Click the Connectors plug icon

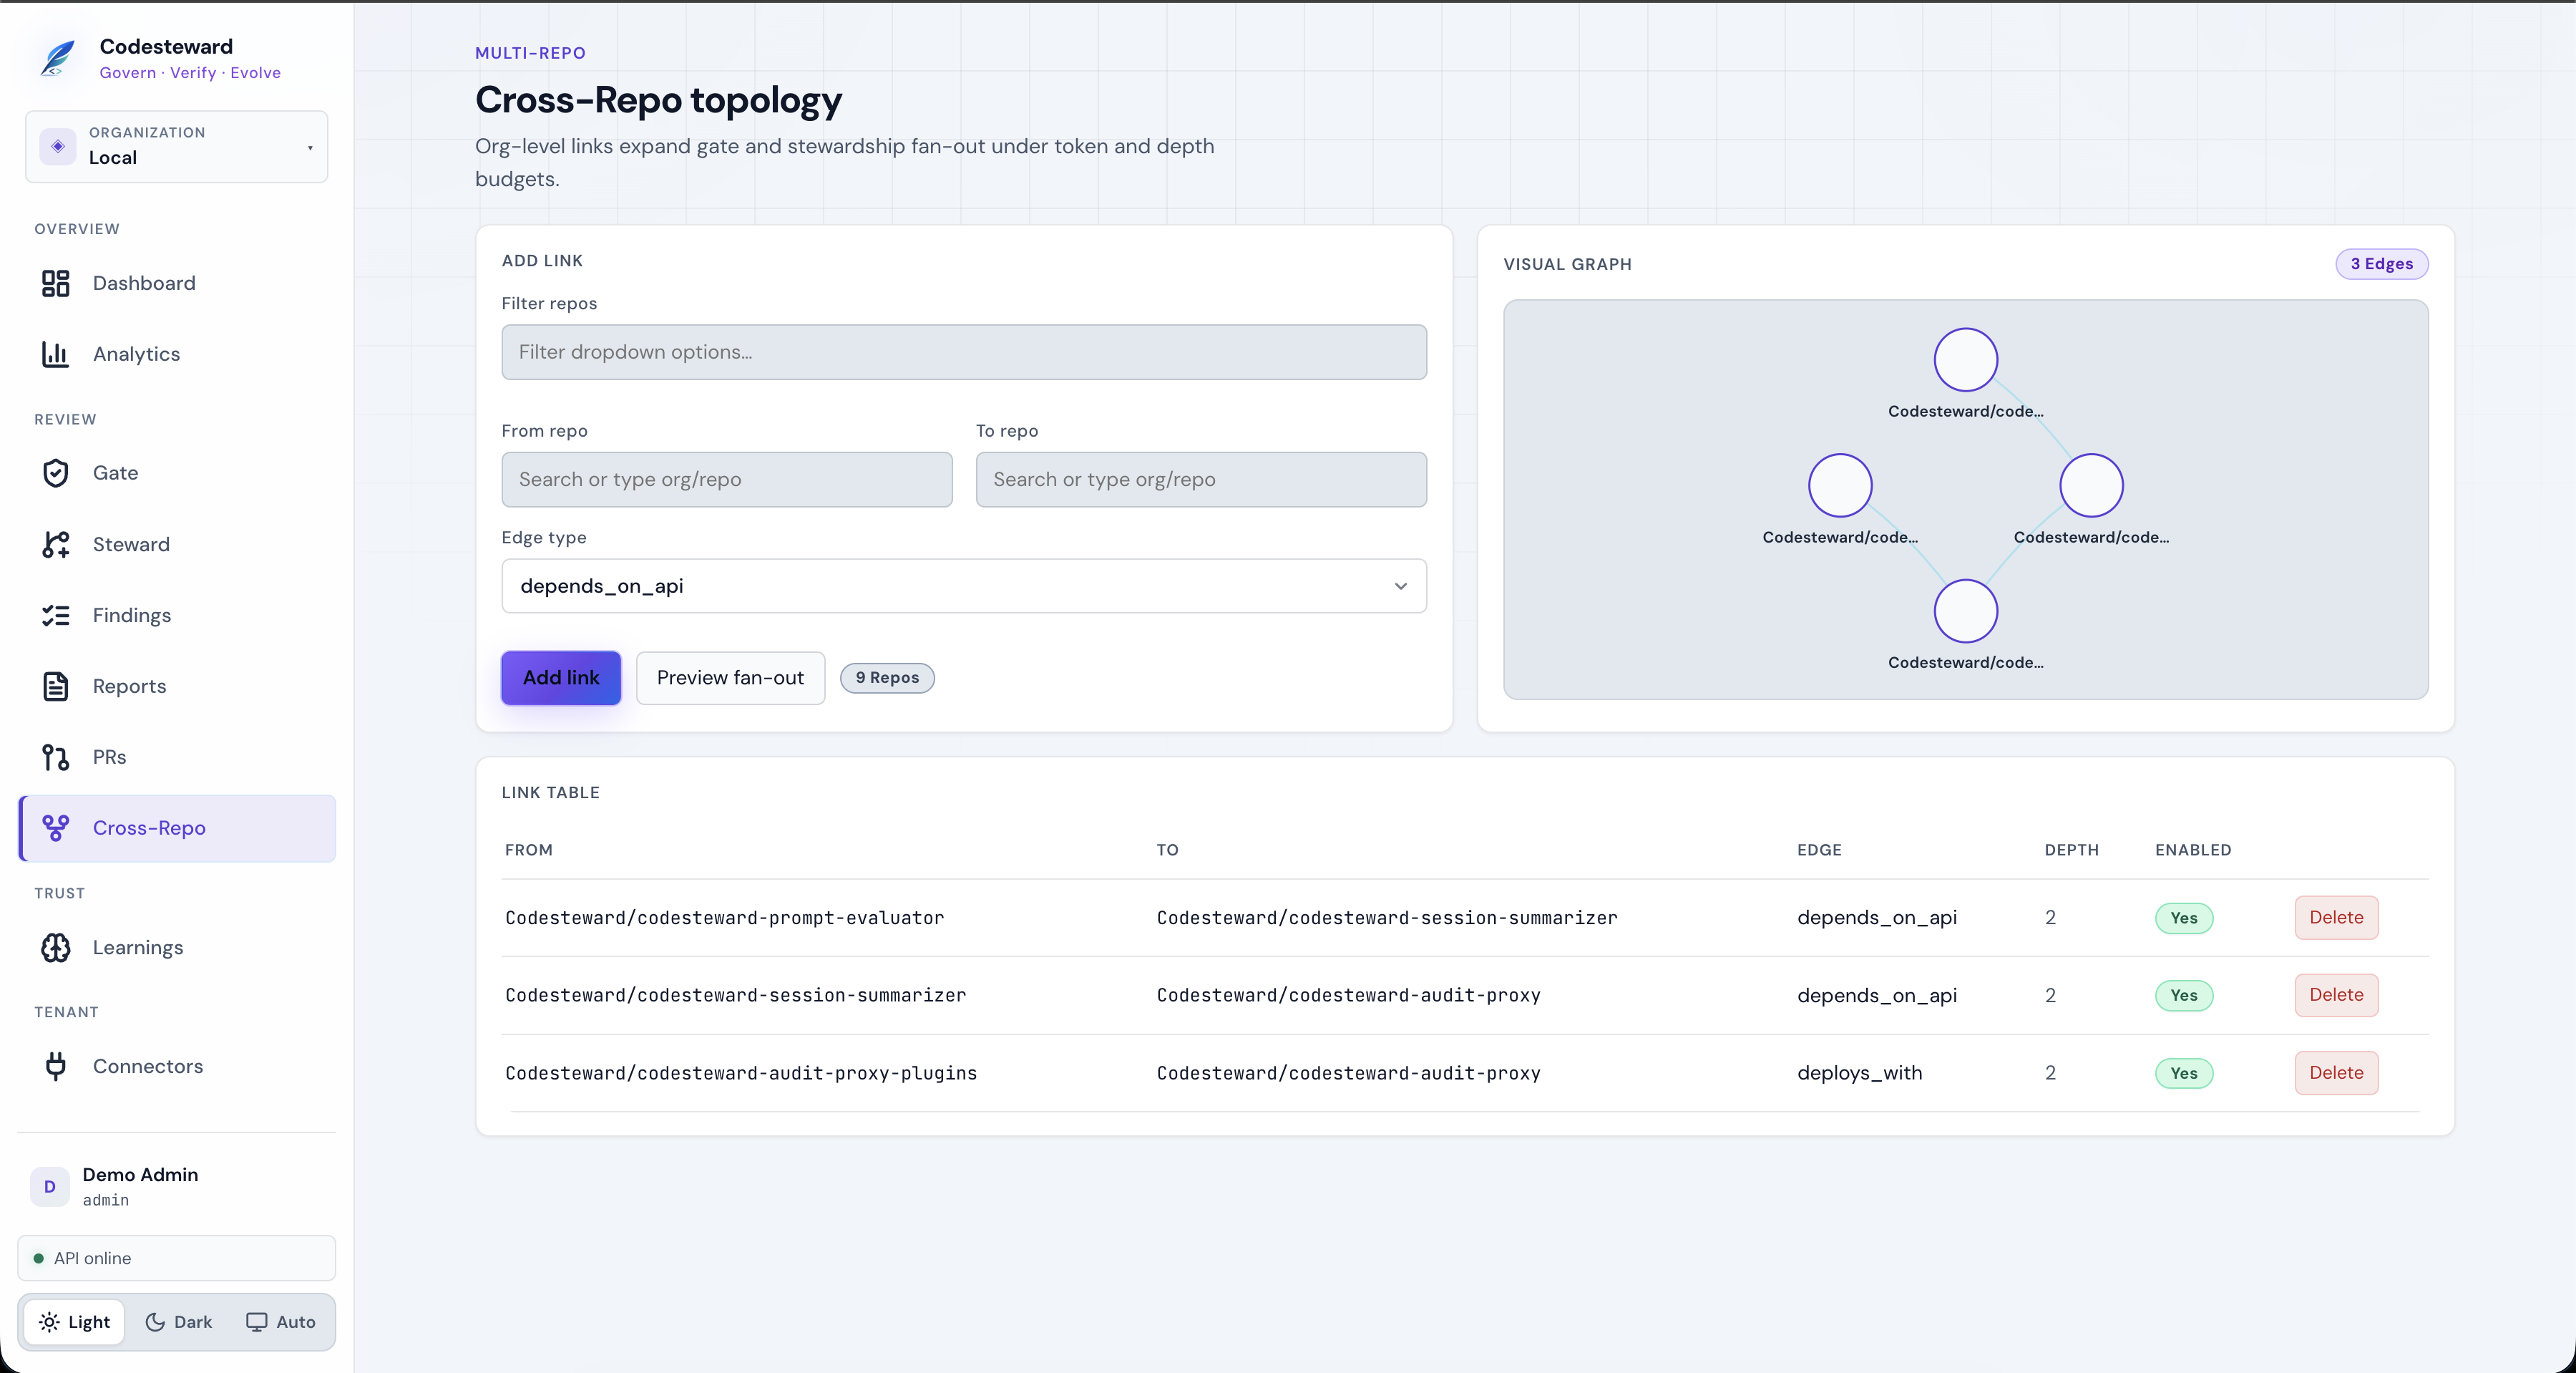click(x=55, y=1067)
